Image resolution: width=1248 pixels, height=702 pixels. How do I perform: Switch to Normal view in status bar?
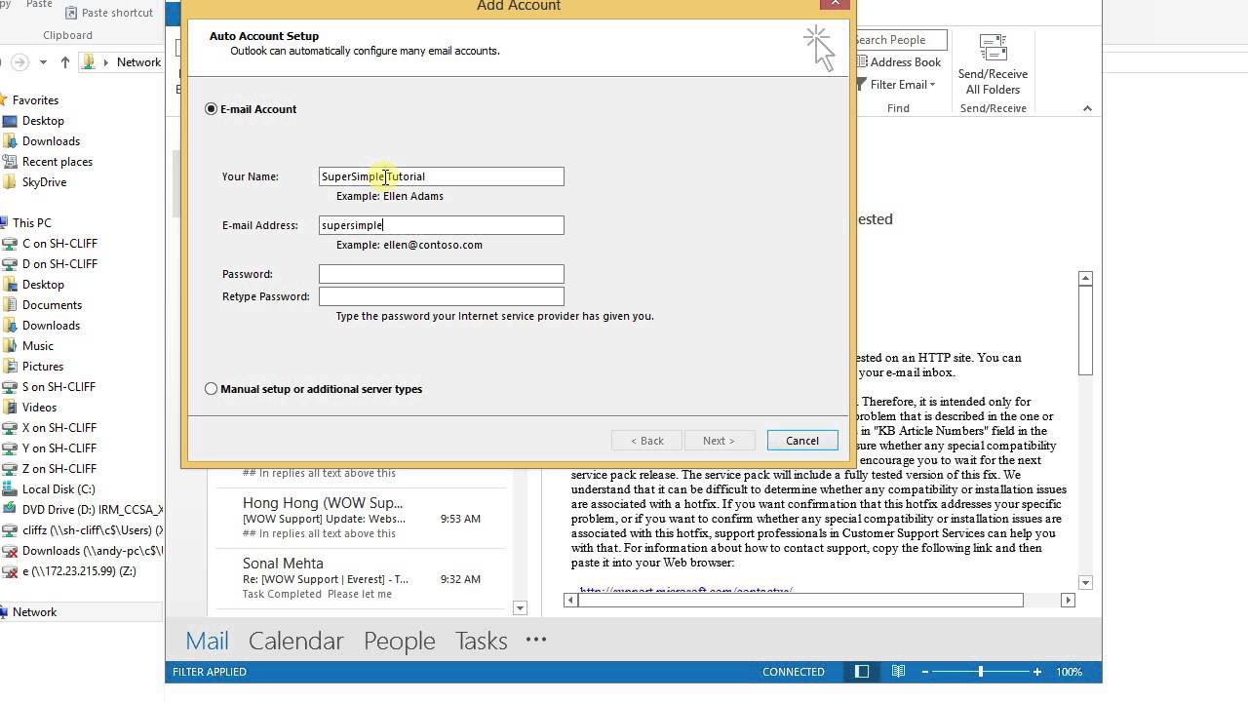coord(862,672)
